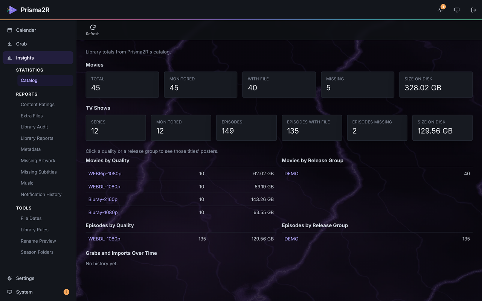Open the activity pulse icon in header

point(440,10)
